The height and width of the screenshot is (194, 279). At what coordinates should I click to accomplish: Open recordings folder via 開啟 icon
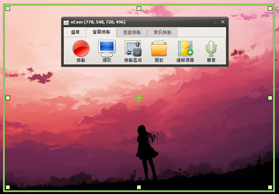159,51
